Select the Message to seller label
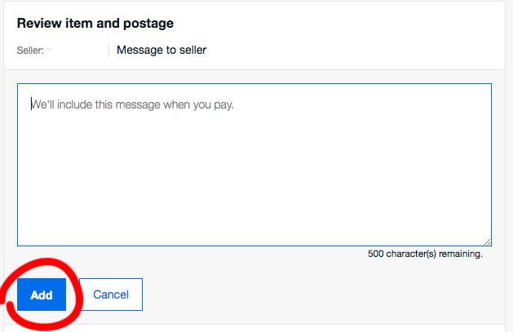 pyautogui.click(x=161, y=50)
